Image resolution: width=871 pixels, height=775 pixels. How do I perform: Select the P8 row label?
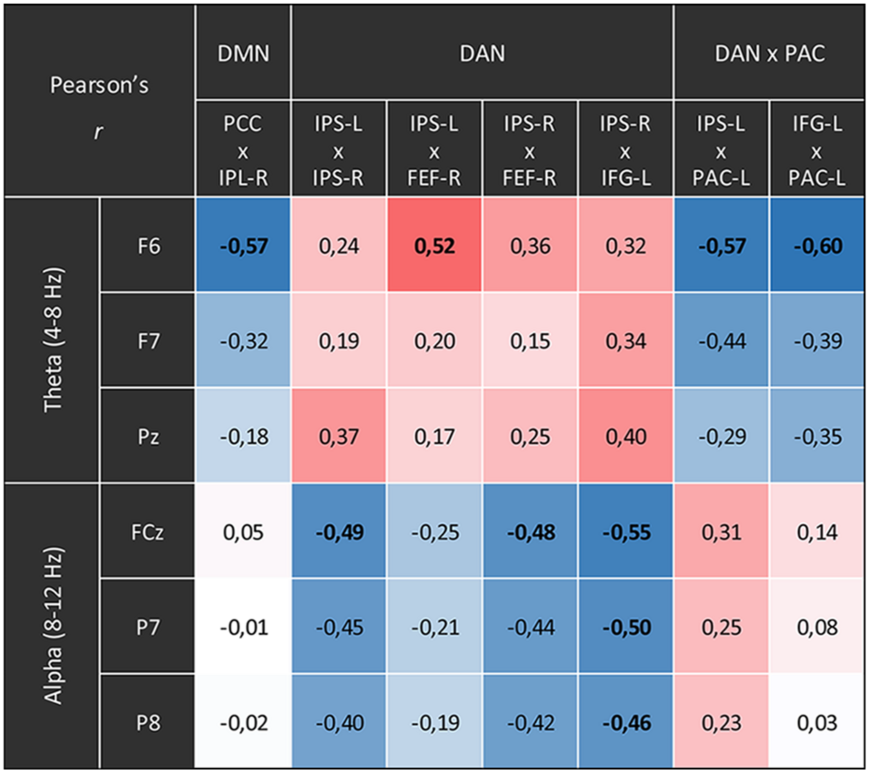pyautogui.click(x=148, y=723)
